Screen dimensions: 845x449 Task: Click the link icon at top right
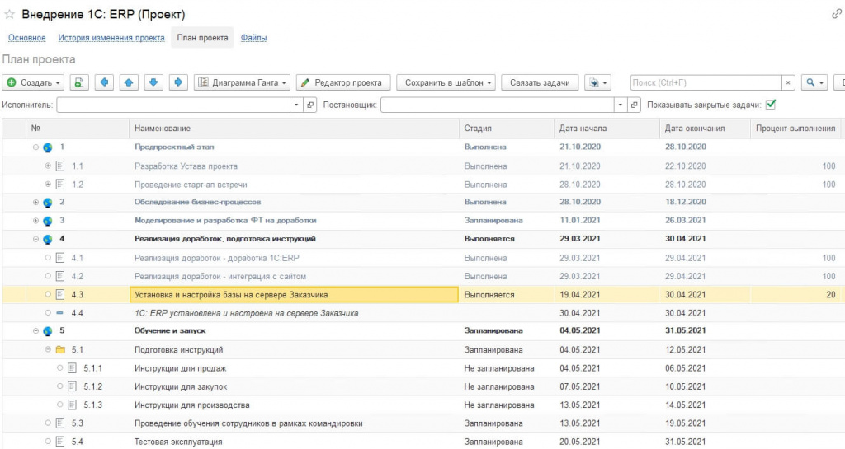[x=837, y=15]
